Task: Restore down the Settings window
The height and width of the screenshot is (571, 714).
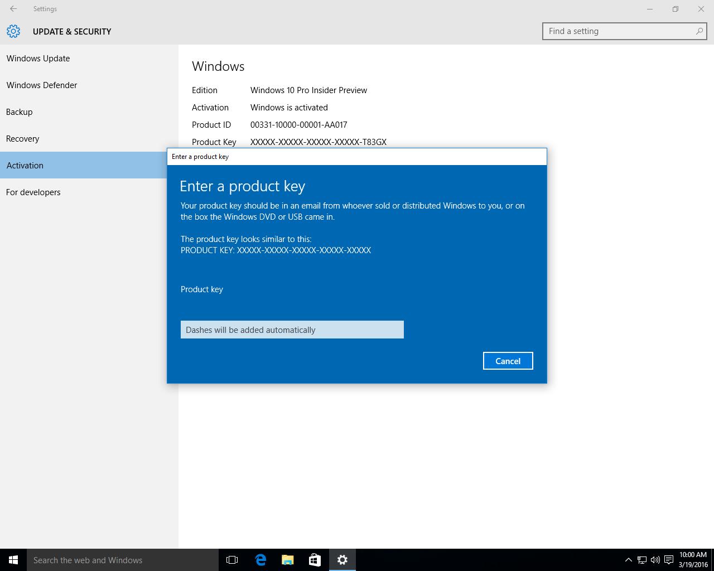Action: click(x=676, y=9)
